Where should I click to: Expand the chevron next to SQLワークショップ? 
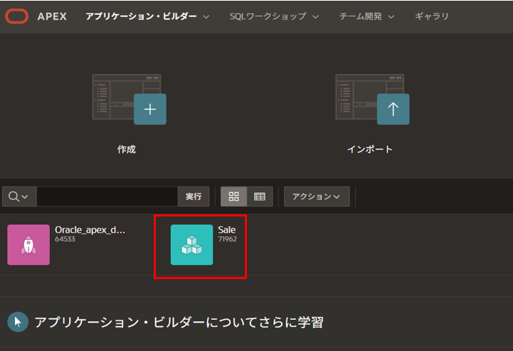pos(315,16)
